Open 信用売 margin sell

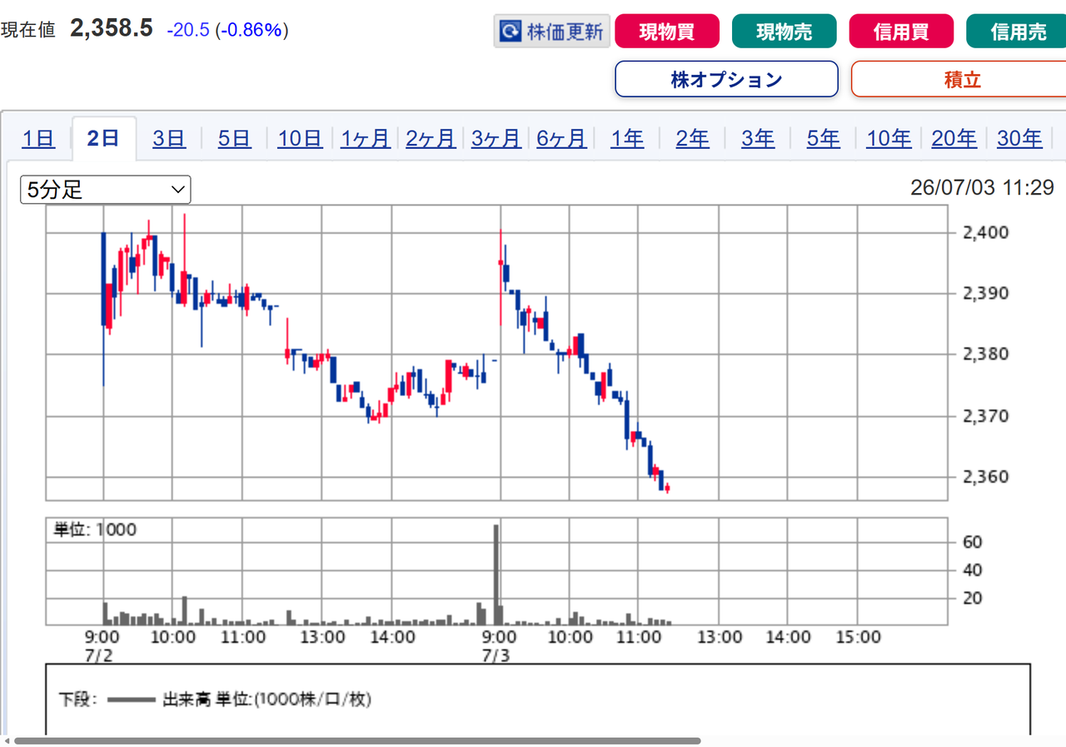[1018, 32]
